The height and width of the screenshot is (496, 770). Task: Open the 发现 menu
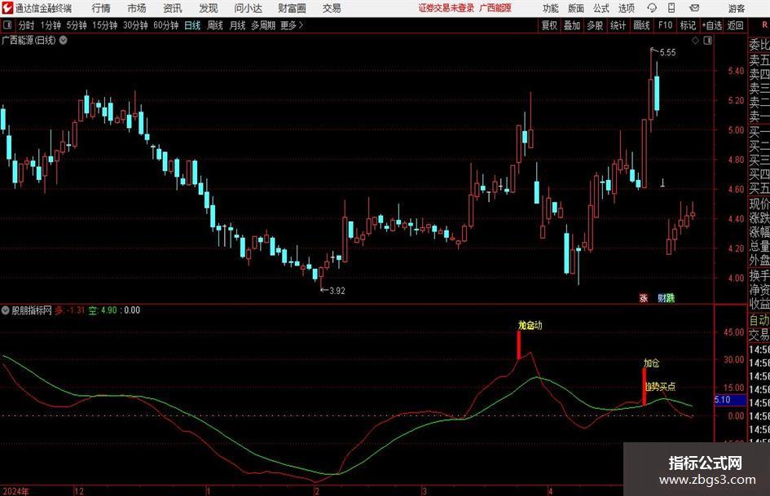tap(209, 8)
